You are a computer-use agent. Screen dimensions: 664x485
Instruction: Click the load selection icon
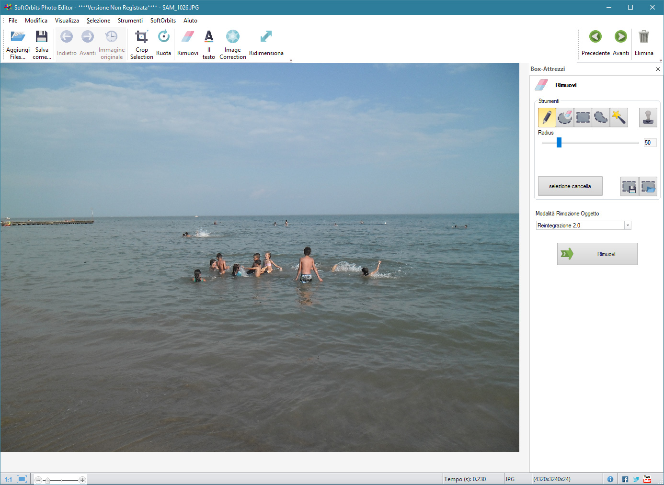point(648,187)
